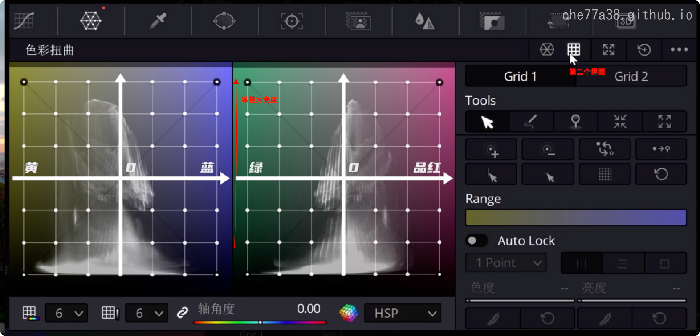Click the reset button under 色度
This screenshot has width=700, height=336.
pyautogui.click(x=548, y=318)
